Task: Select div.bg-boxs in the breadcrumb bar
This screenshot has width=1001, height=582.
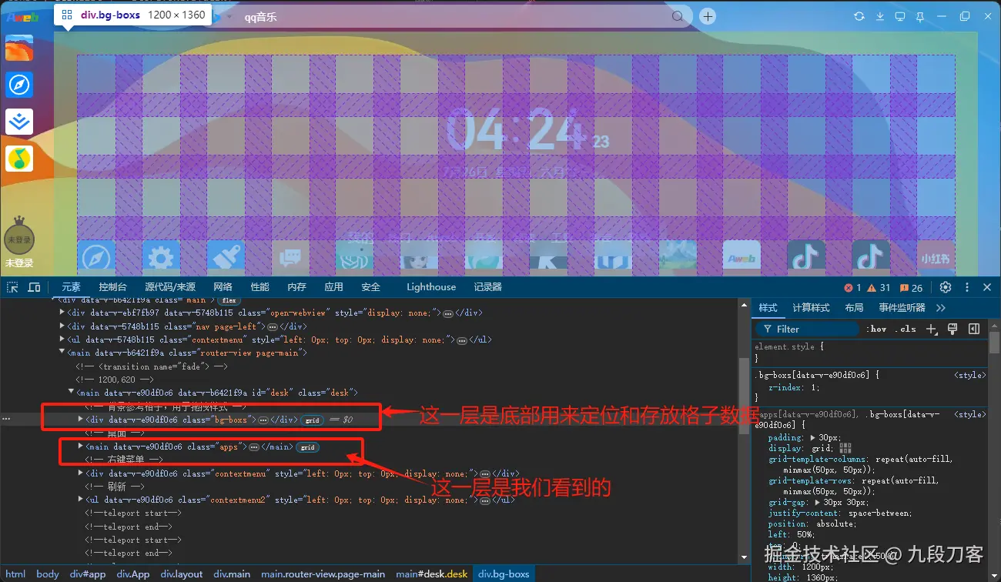Action: [x=504, y=574]
